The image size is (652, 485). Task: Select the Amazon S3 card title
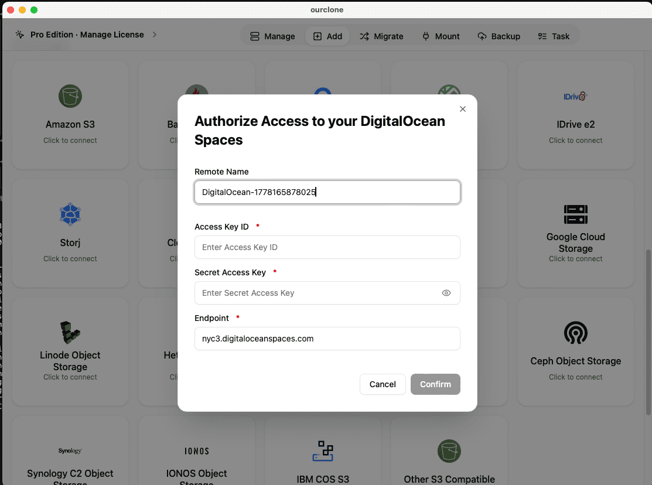click(70, 124)
